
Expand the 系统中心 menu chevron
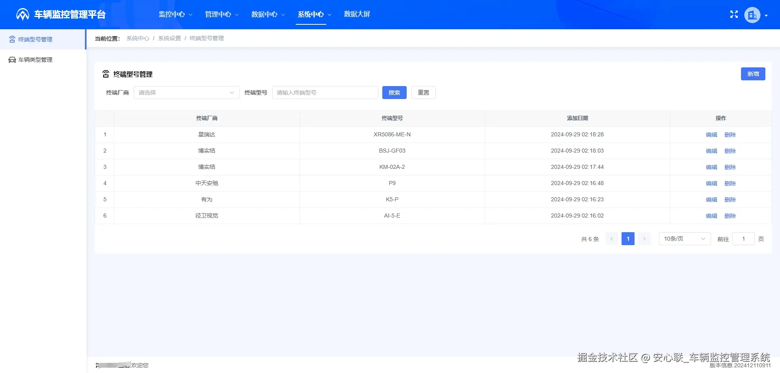pyautogui.click(x=329, y=14)
